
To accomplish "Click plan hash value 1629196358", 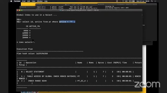I will [42, 53].
